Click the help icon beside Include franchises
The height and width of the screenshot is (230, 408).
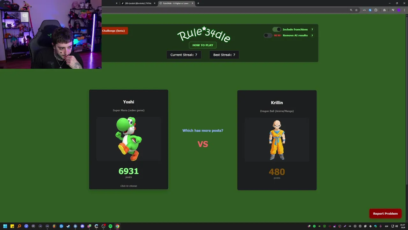click(312, 29)
